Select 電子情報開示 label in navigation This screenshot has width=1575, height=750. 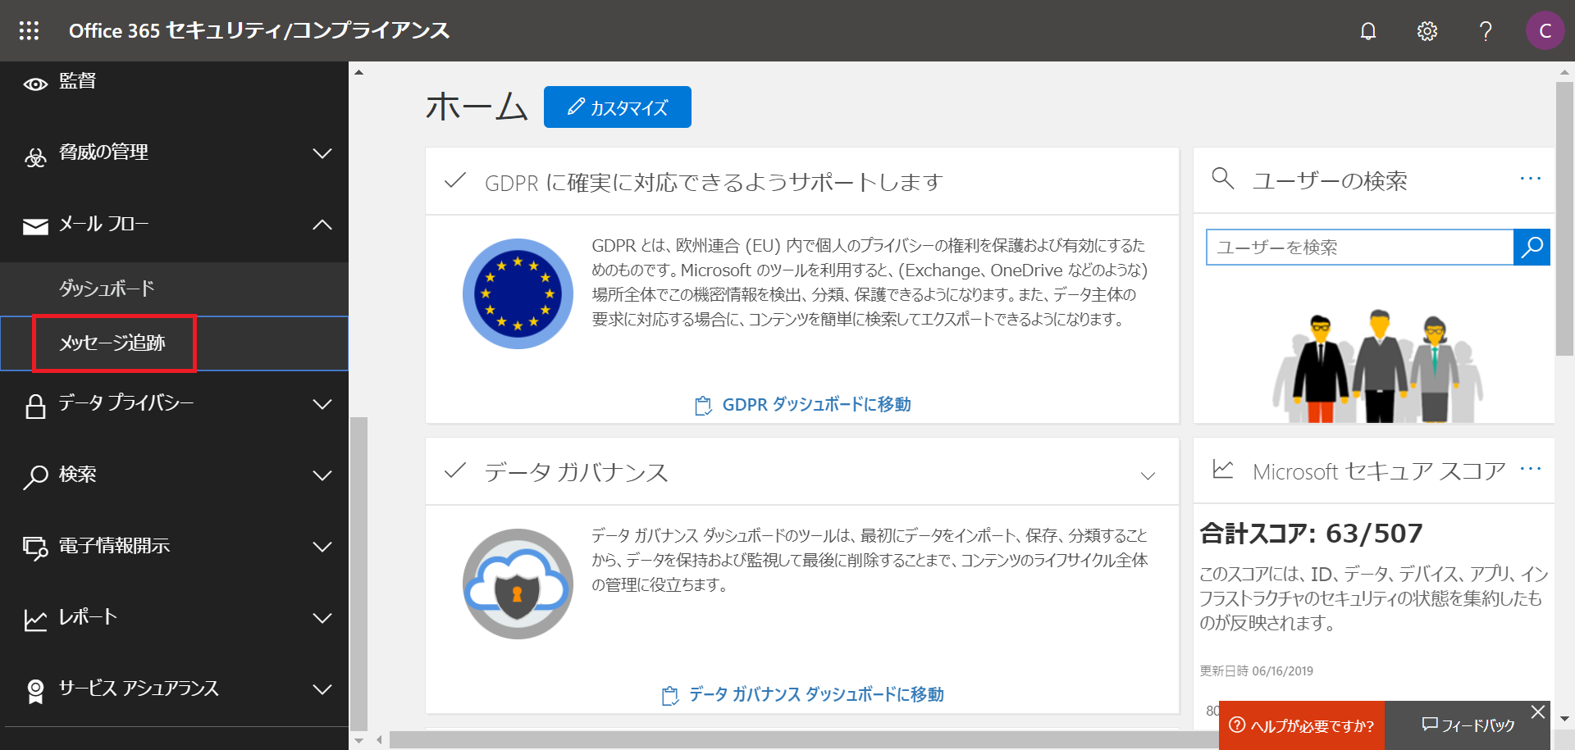pos(114,546)
